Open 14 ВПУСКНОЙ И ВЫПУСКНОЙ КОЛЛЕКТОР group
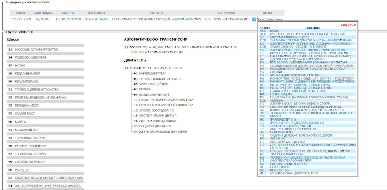The height and width of the screenshot is (190, 387). (163, 105)
